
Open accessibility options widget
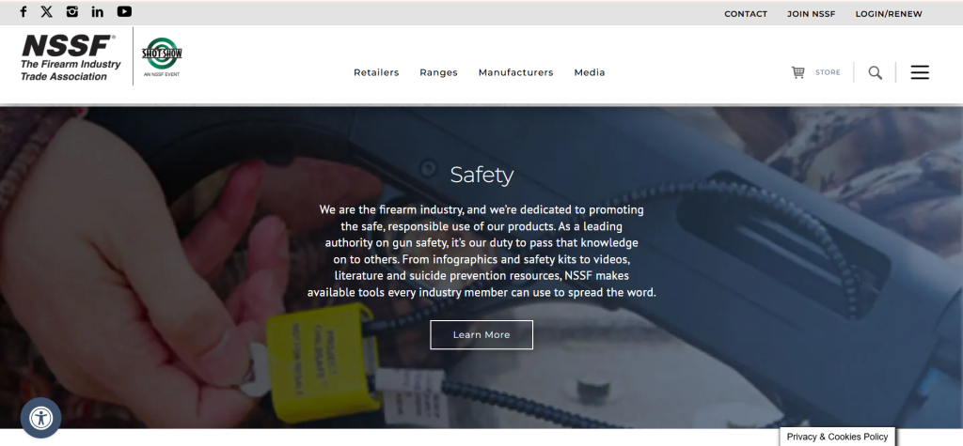click(x=40, y=419)
